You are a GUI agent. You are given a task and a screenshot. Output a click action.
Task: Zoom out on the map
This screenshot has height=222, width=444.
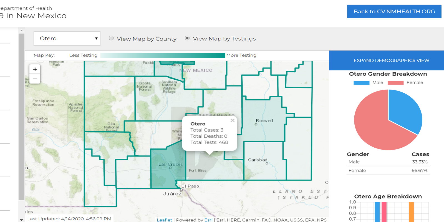(x=35, y=79)
